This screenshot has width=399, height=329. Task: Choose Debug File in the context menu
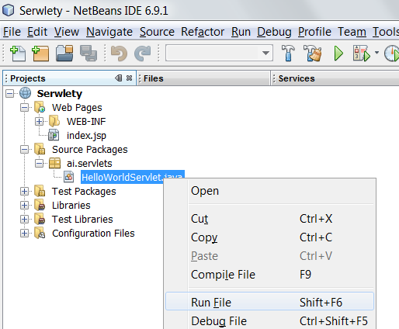point(269,320)
